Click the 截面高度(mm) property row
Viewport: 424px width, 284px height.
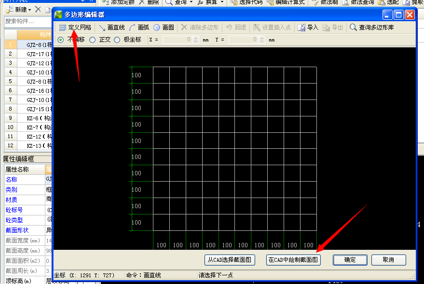28,251
